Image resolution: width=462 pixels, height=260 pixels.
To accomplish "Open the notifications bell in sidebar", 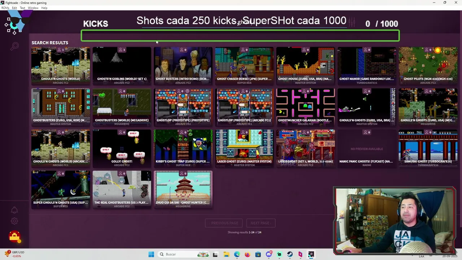I will point(14,210).
